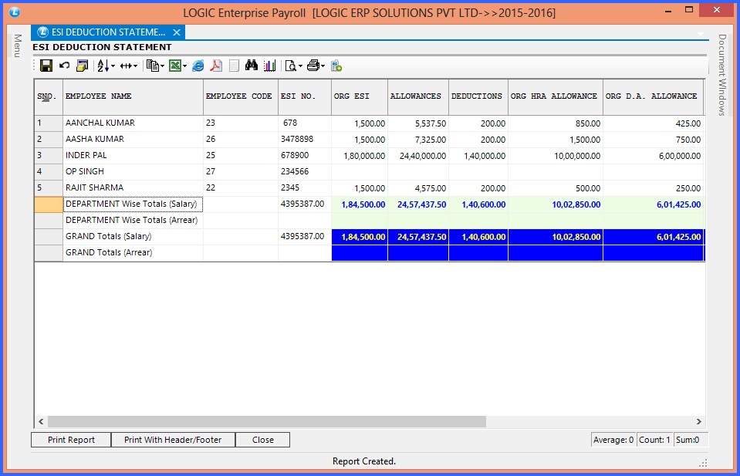
Task: Click the DEDUCTIONS column header
Action: 478,96
